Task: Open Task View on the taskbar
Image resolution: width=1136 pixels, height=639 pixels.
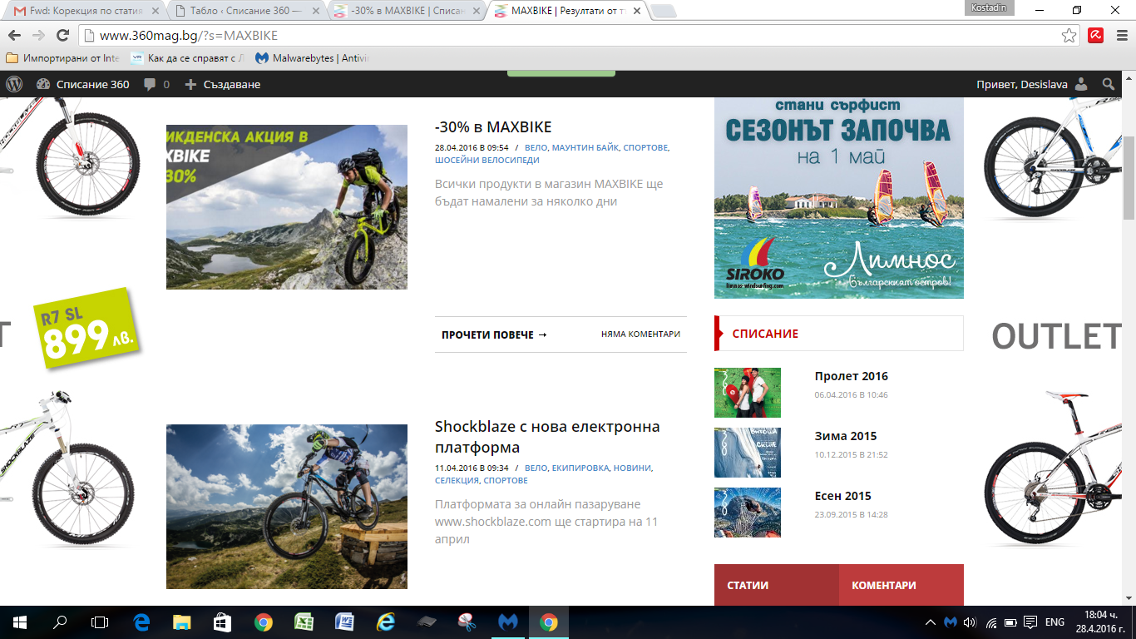Action: point(100,622)
